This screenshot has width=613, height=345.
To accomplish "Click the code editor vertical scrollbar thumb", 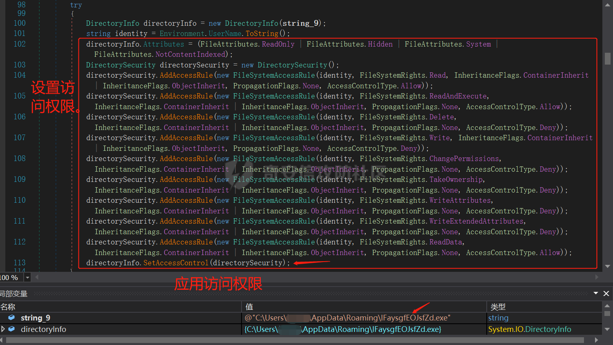I will click(608, 58).
